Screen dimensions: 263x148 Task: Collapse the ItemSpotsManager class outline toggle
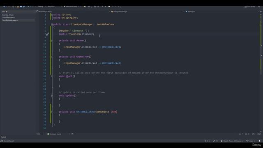click(52, 24)
